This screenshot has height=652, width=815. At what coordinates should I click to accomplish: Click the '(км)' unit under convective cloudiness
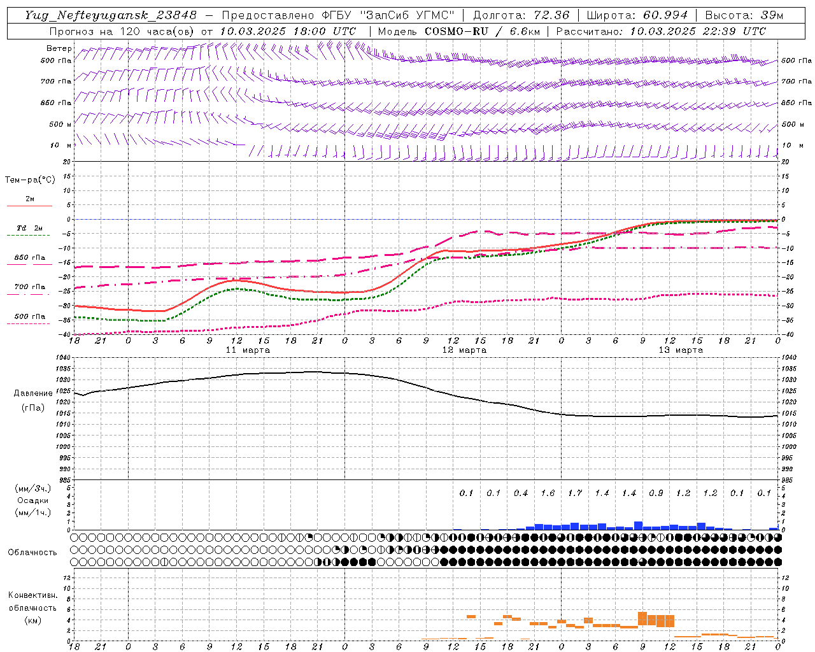32,620
